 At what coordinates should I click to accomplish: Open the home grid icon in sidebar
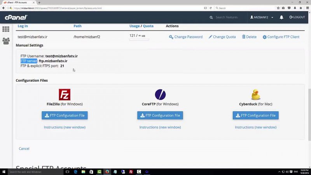6,29
